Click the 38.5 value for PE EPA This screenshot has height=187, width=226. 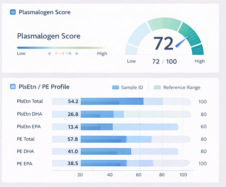73,163
